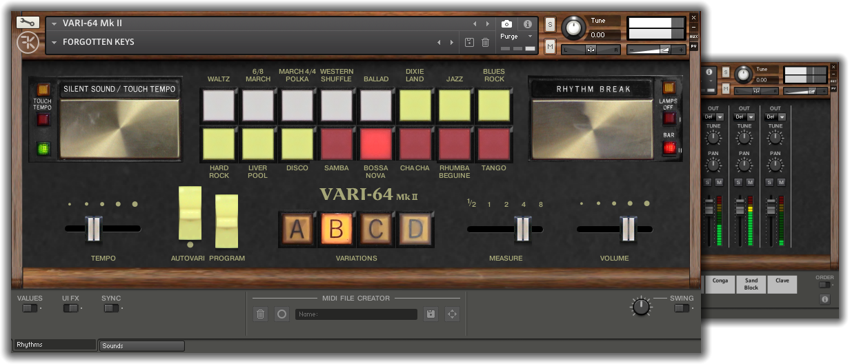Select the Dixie Land rhythm pad
The height and width of the screenshot is (364, 850).
click(x=415, y=105)
